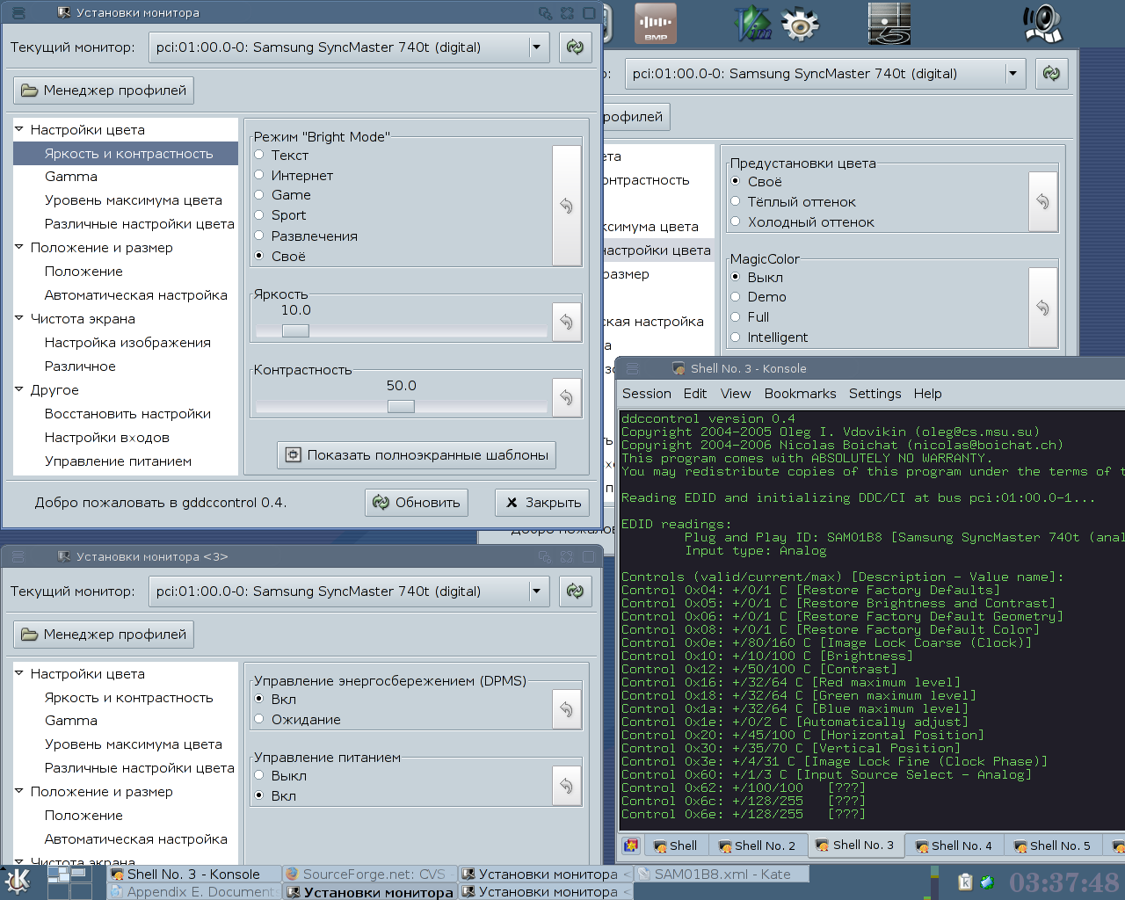
Task: Open the speaker audio icon in top panel
Action: (1043, 24)
